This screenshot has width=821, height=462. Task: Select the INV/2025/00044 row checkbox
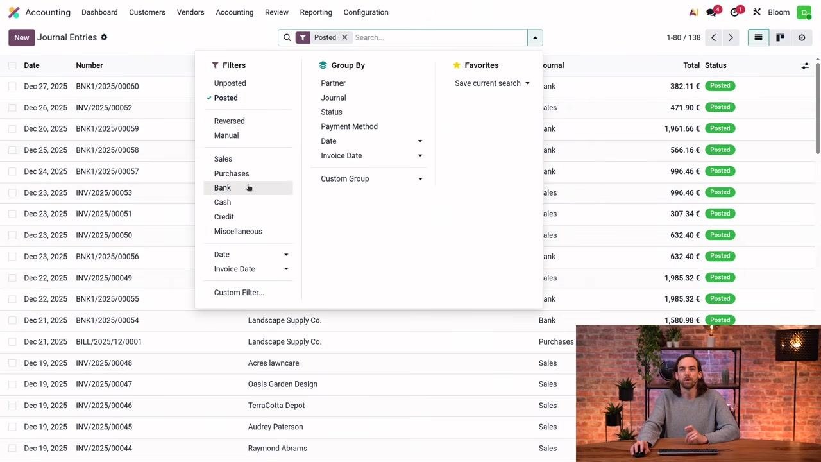tap(12, 448)
